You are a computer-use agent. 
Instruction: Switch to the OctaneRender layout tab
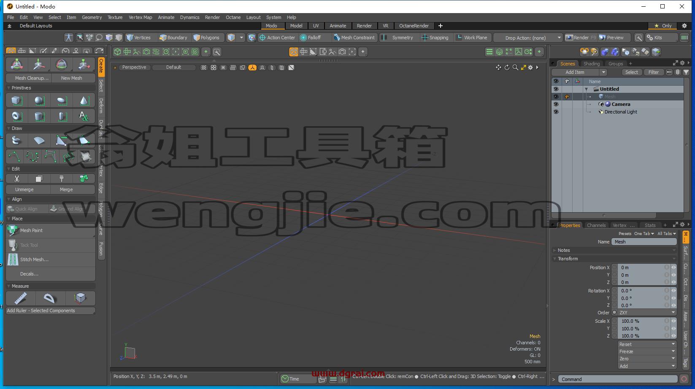click(x=414, y=26)
